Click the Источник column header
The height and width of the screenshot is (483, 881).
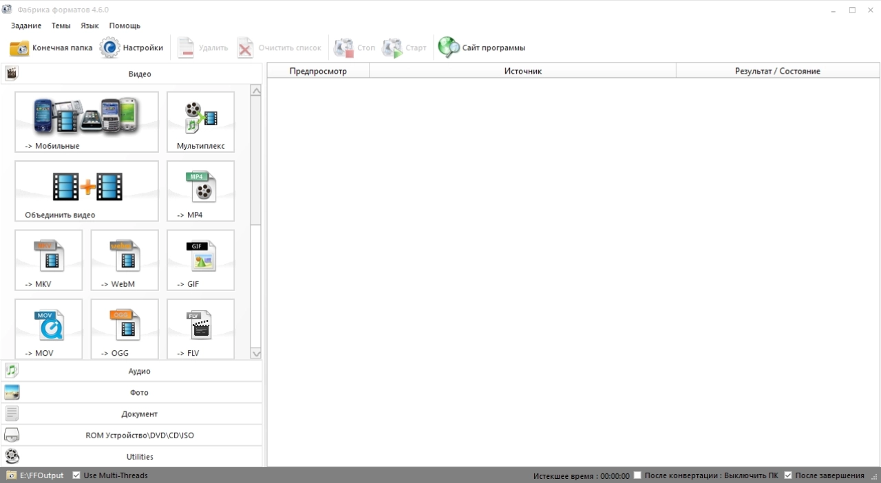point(523,71)
